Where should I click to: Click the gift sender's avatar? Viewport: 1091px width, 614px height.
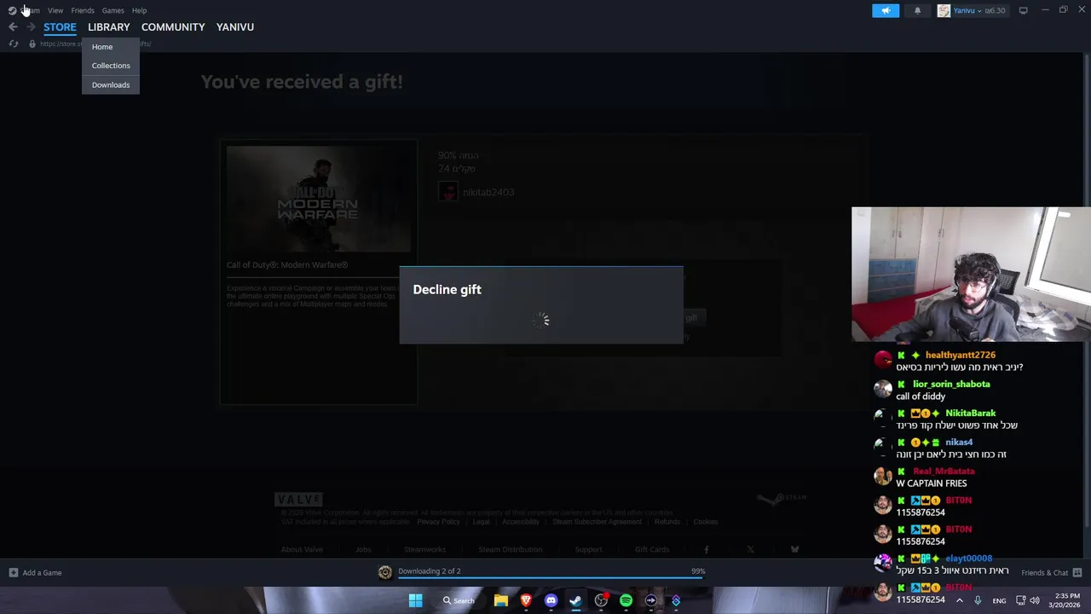tap(447, 192)
